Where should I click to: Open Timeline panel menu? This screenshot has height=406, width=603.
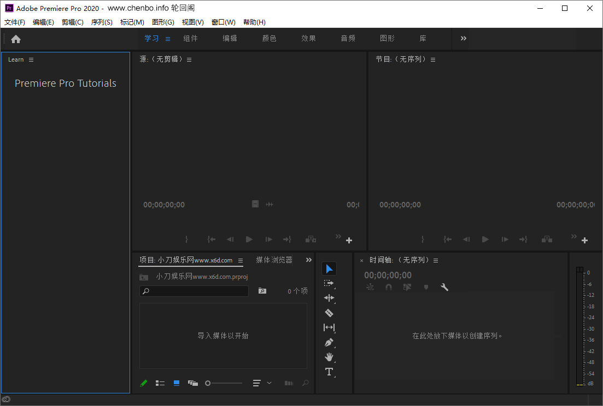(436, 260)
